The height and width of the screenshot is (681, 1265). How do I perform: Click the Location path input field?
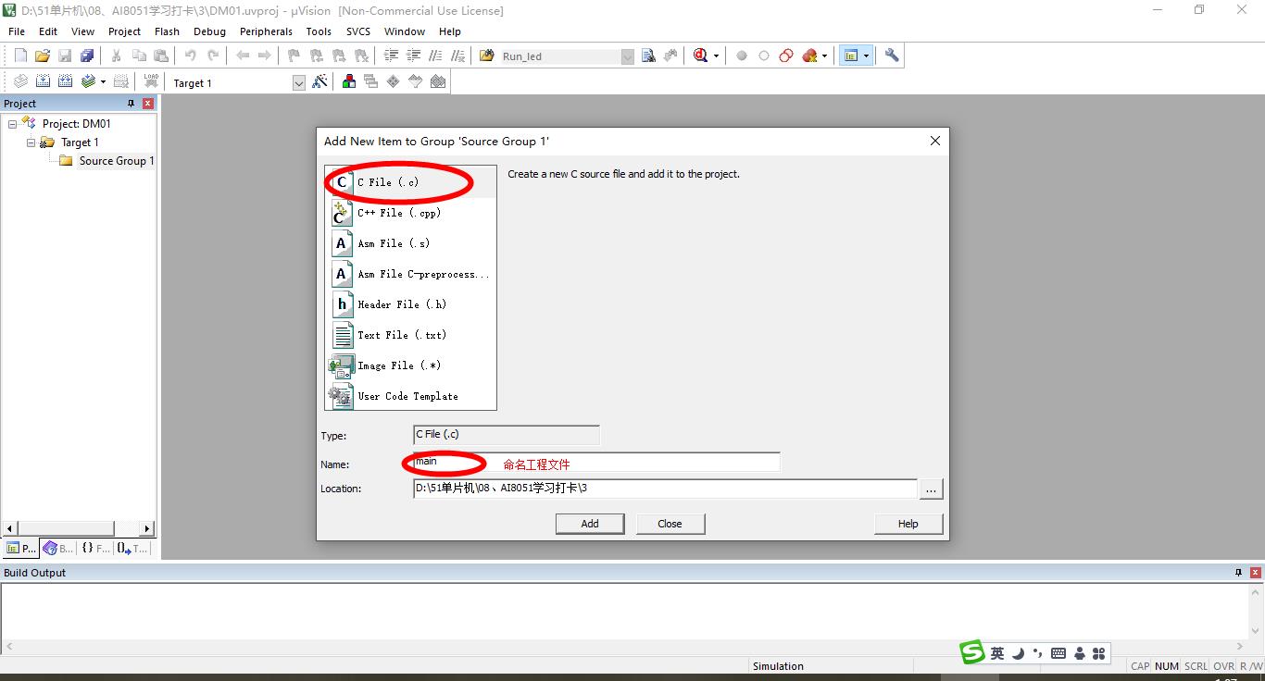[665, 489]
